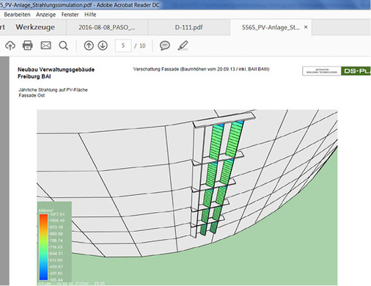371x286 pixels.
Task: Open the search magnifier tool
Action: tap(64, 45)
